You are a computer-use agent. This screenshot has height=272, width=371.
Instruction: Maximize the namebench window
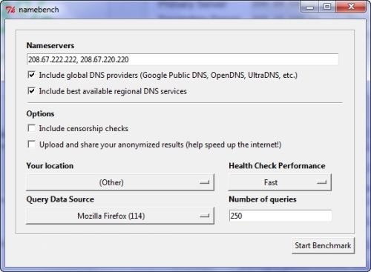tap(327, 7)
